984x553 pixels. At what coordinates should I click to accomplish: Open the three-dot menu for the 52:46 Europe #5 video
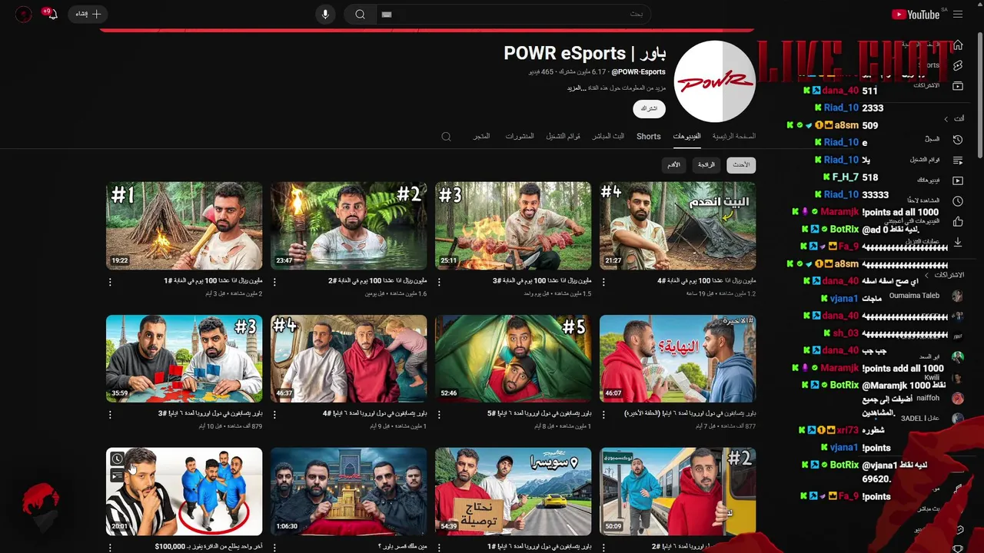pos(439,415)
